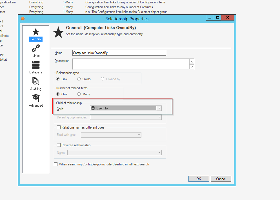280x200 pixels.
Task: Click inside the Name input field
Action: point(118,53)
